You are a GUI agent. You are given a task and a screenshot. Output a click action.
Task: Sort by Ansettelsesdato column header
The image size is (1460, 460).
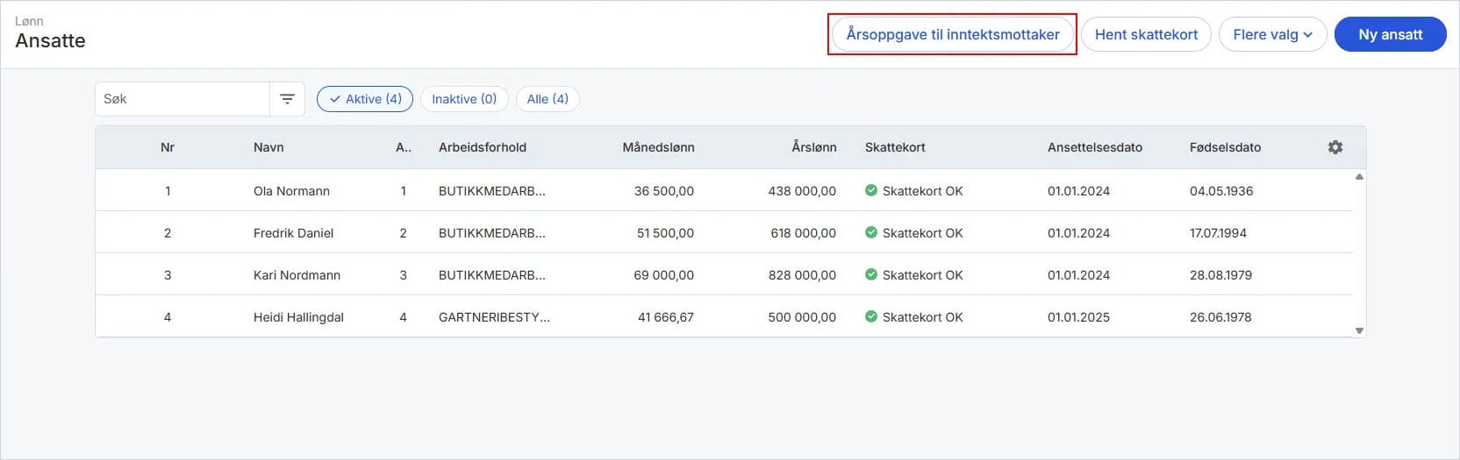(1095, 147)
